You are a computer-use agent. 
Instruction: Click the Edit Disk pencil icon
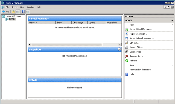(127, 43)
